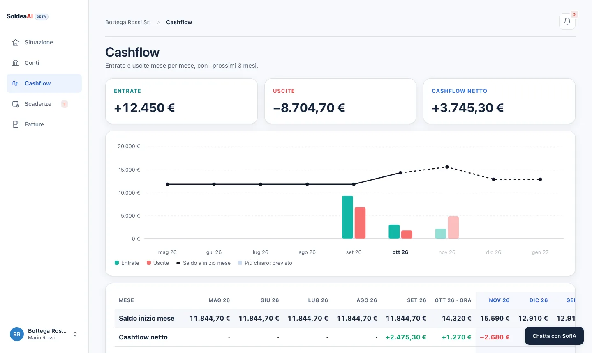
Task: Click the 15.590 € balance cell
Action: (495, 318)
